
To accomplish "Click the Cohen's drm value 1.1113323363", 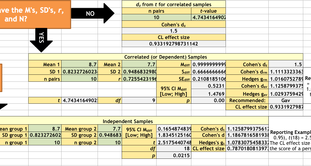I will (286, 72).
